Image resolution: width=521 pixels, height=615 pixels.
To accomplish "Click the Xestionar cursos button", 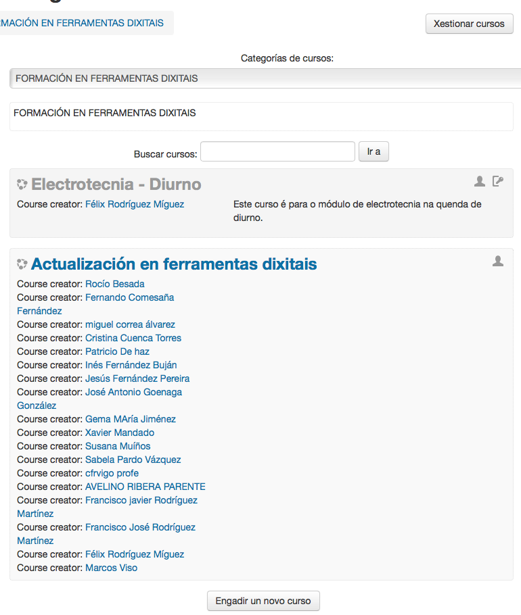I will 469,24.
